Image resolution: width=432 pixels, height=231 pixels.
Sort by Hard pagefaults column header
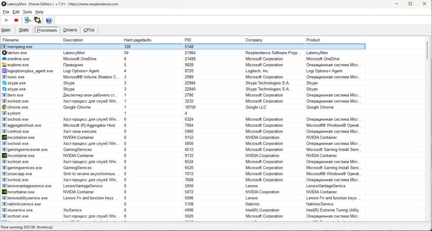tap(153, 40)
